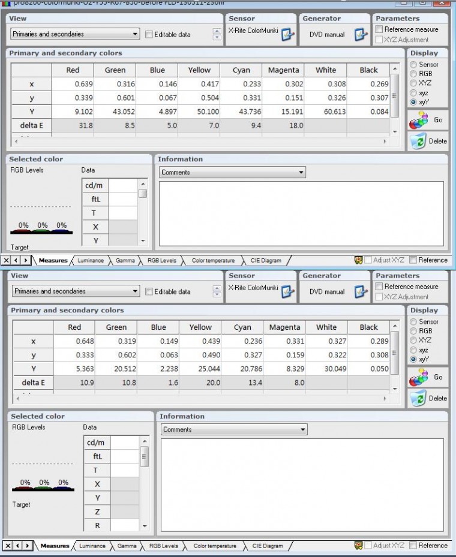The height and width of the screenshot is (557, 456).
Task: Click next tab arrow in bottom window
Action: point(27,546)
